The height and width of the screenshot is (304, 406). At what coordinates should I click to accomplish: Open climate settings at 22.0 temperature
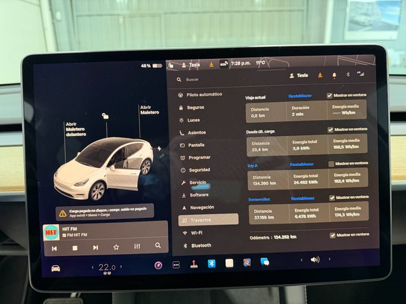(x=107, y=267)
